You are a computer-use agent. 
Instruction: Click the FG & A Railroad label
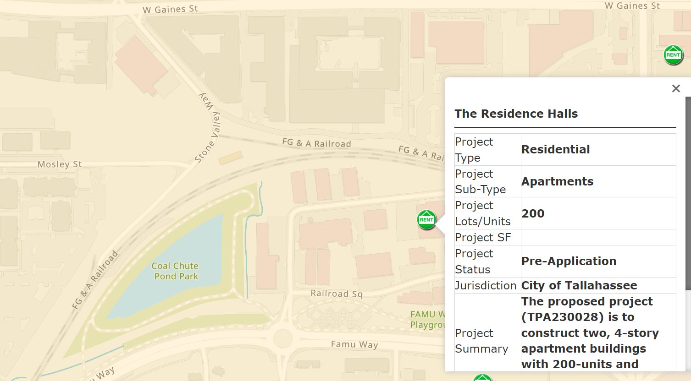click(315, 143)
